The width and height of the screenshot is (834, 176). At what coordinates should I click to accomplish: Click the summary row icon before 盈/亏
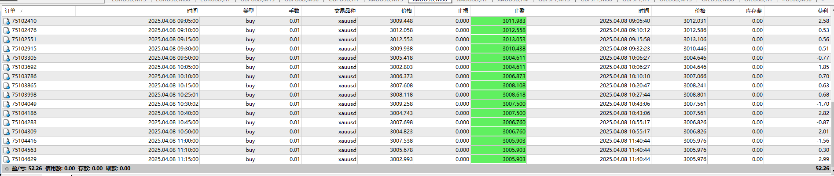7,169
